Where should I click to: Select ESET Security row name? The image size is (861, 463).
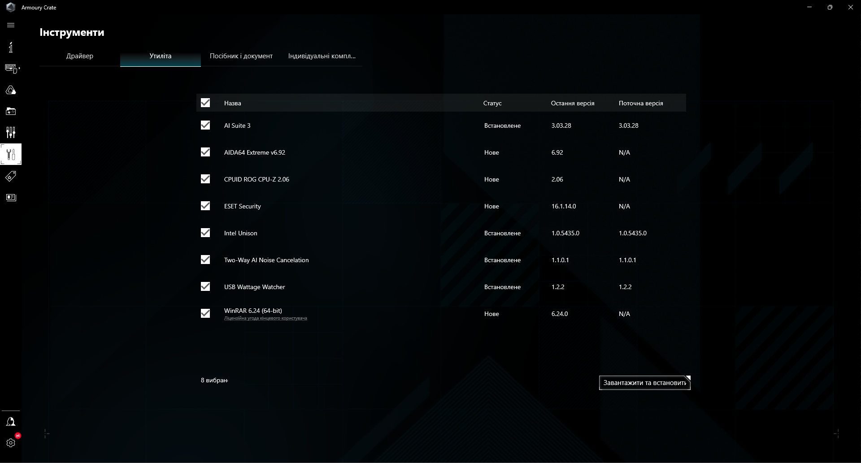pyautogui.click(x=242, y=206)
